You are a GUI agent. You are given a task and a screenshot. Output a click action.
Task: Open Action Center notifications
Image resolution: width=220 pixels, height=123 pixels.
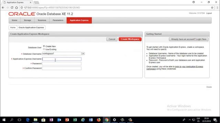pos(215,120)
